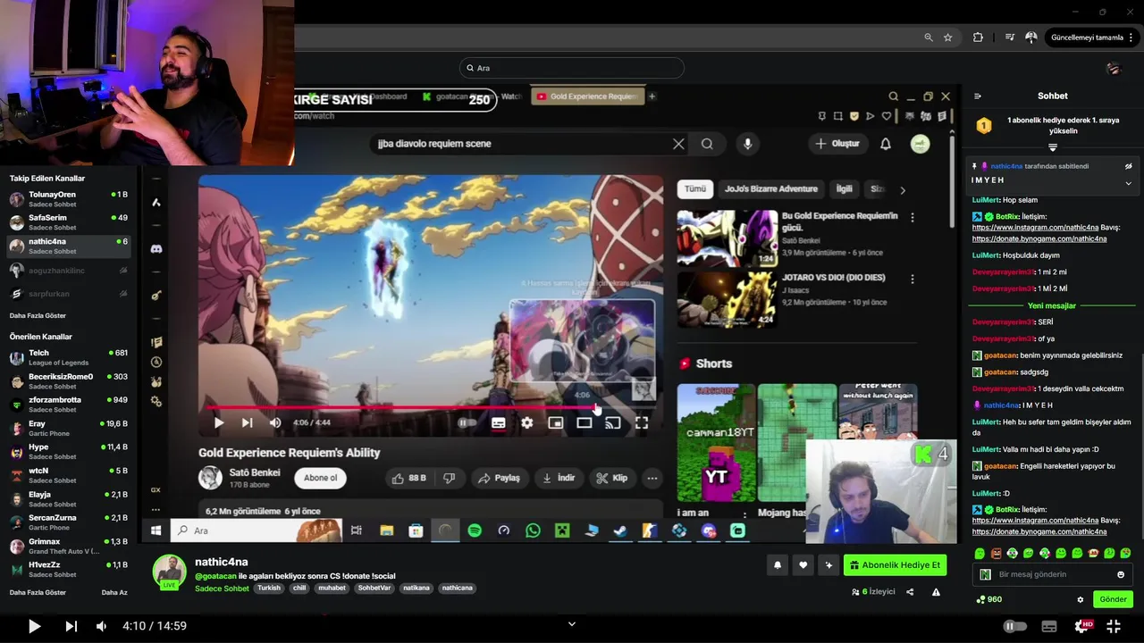This screenshot has height=643, width=1144.
Task: Open the more actions three-dot menu
Action: click(652, 478)
